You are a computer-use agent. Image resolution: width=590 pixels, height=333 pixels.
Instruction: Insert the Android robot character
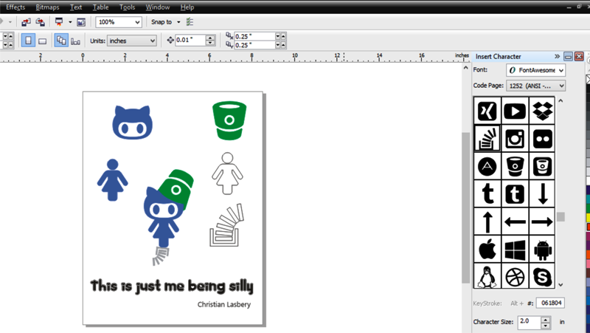[542, 249]
